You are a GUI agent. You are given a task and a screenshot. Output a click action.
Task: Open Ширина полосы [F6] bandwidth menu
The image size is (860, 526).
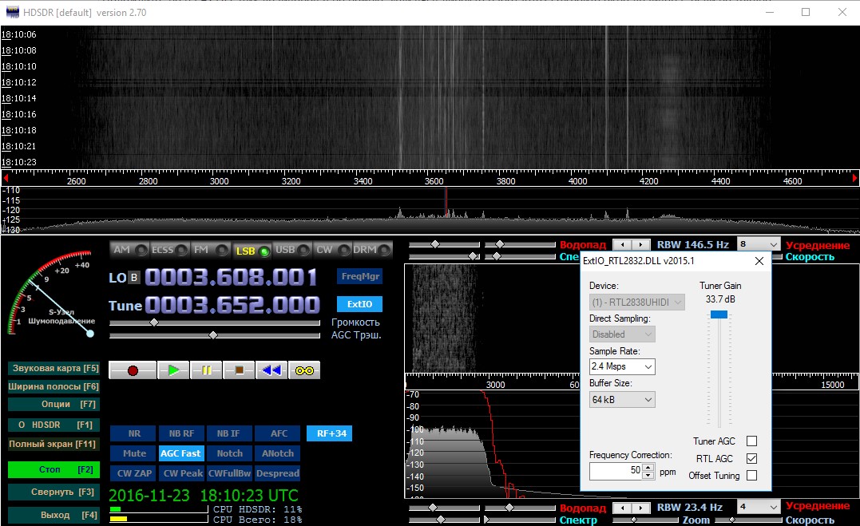coord(54,386)
